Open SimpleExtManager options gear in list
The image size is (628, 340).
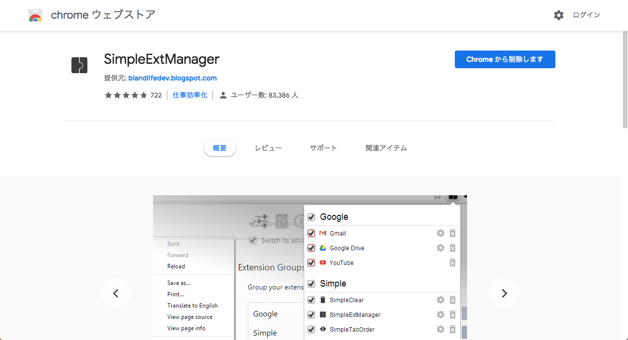441,315
